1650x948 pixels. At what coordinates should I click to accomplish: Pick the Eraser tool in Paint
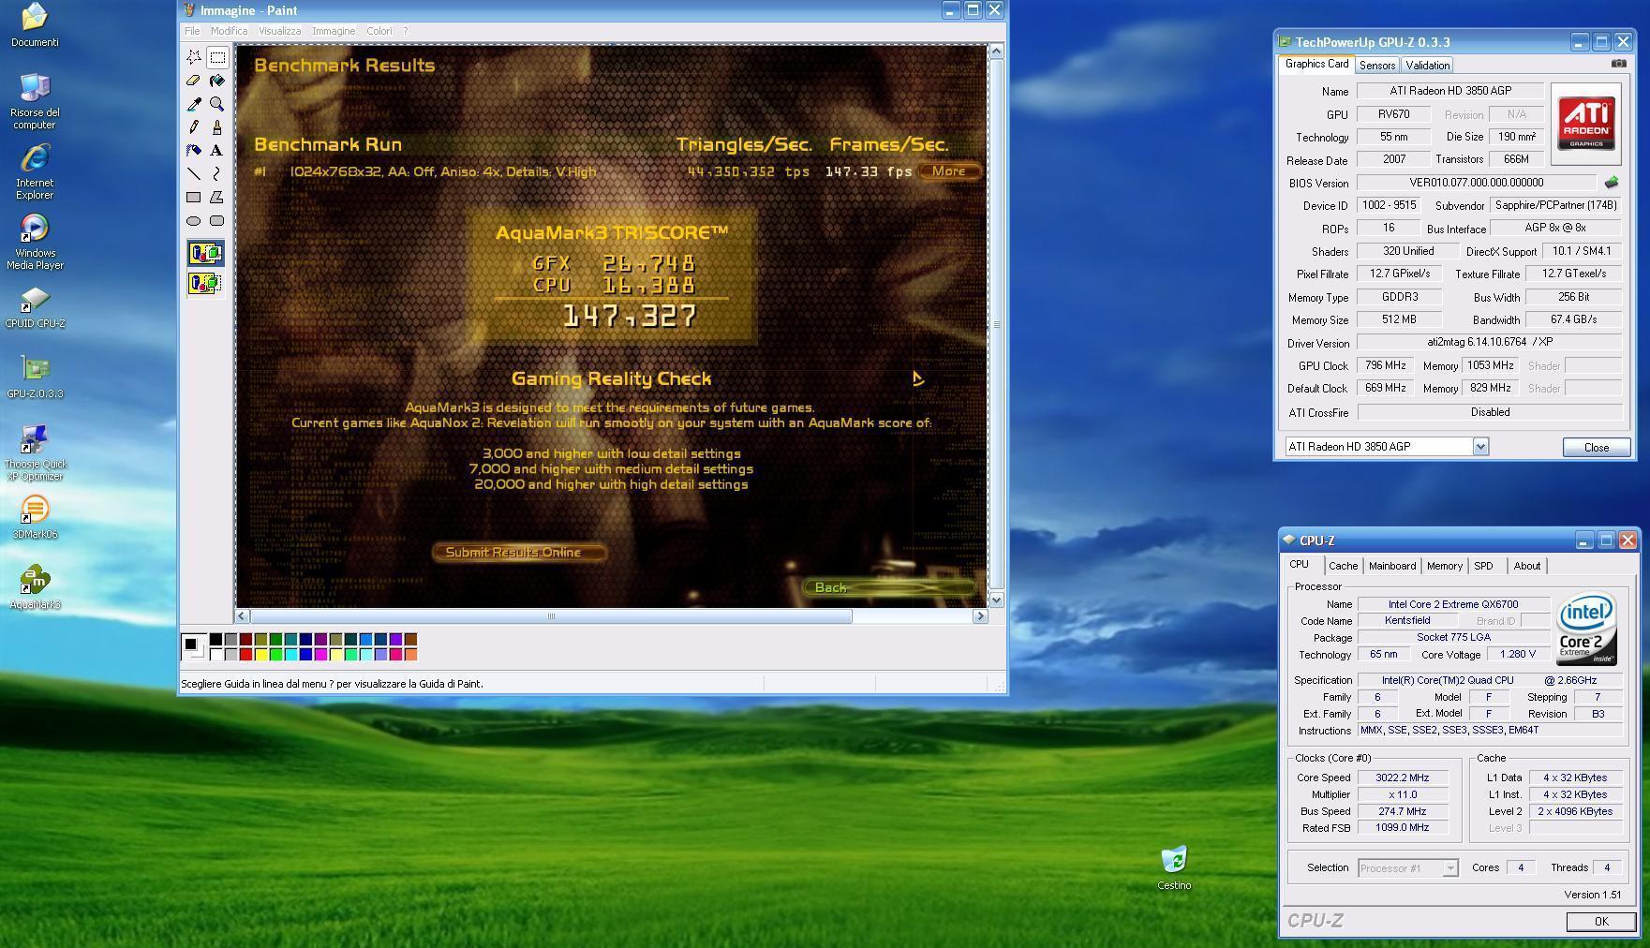point(194,81)
